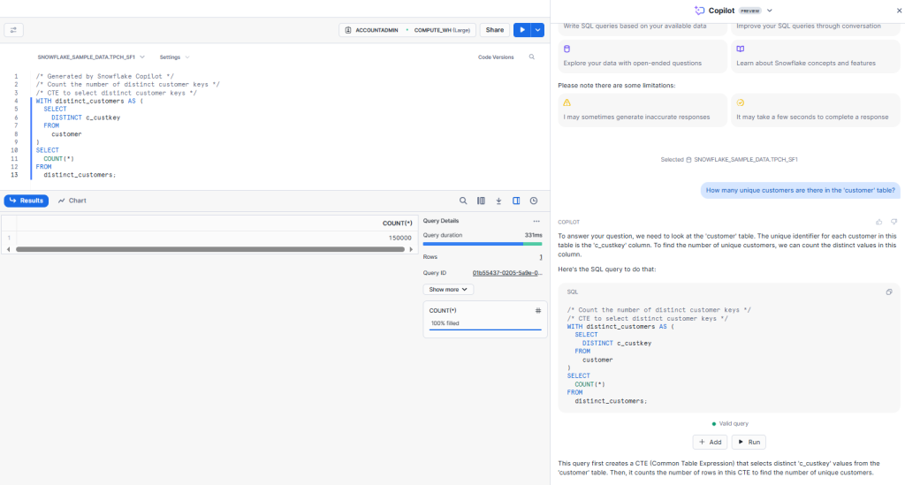Image resolution: width=905 pixels, height=485 pixels.
Task: Copy the SQL code from Copilot
Action: pyautogui.click(x=888, y=292)
